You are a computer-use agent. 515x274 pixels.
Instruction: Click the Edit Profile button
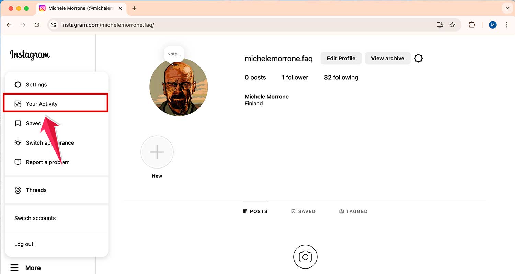[341, 58]
